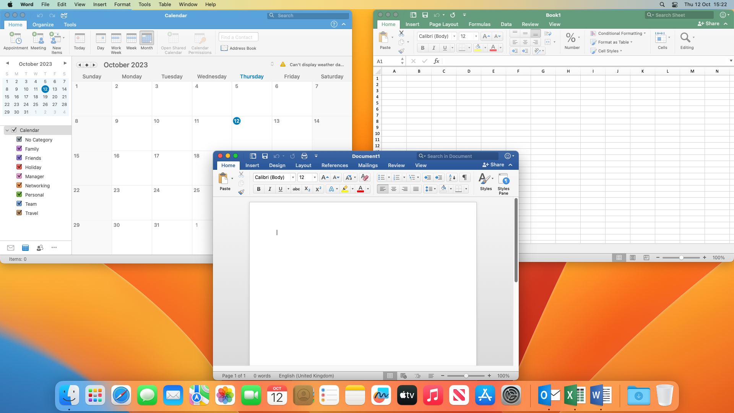Toggle Travel category checkbox
This screenshot has height=413, width=734.
tap(19, 213)
